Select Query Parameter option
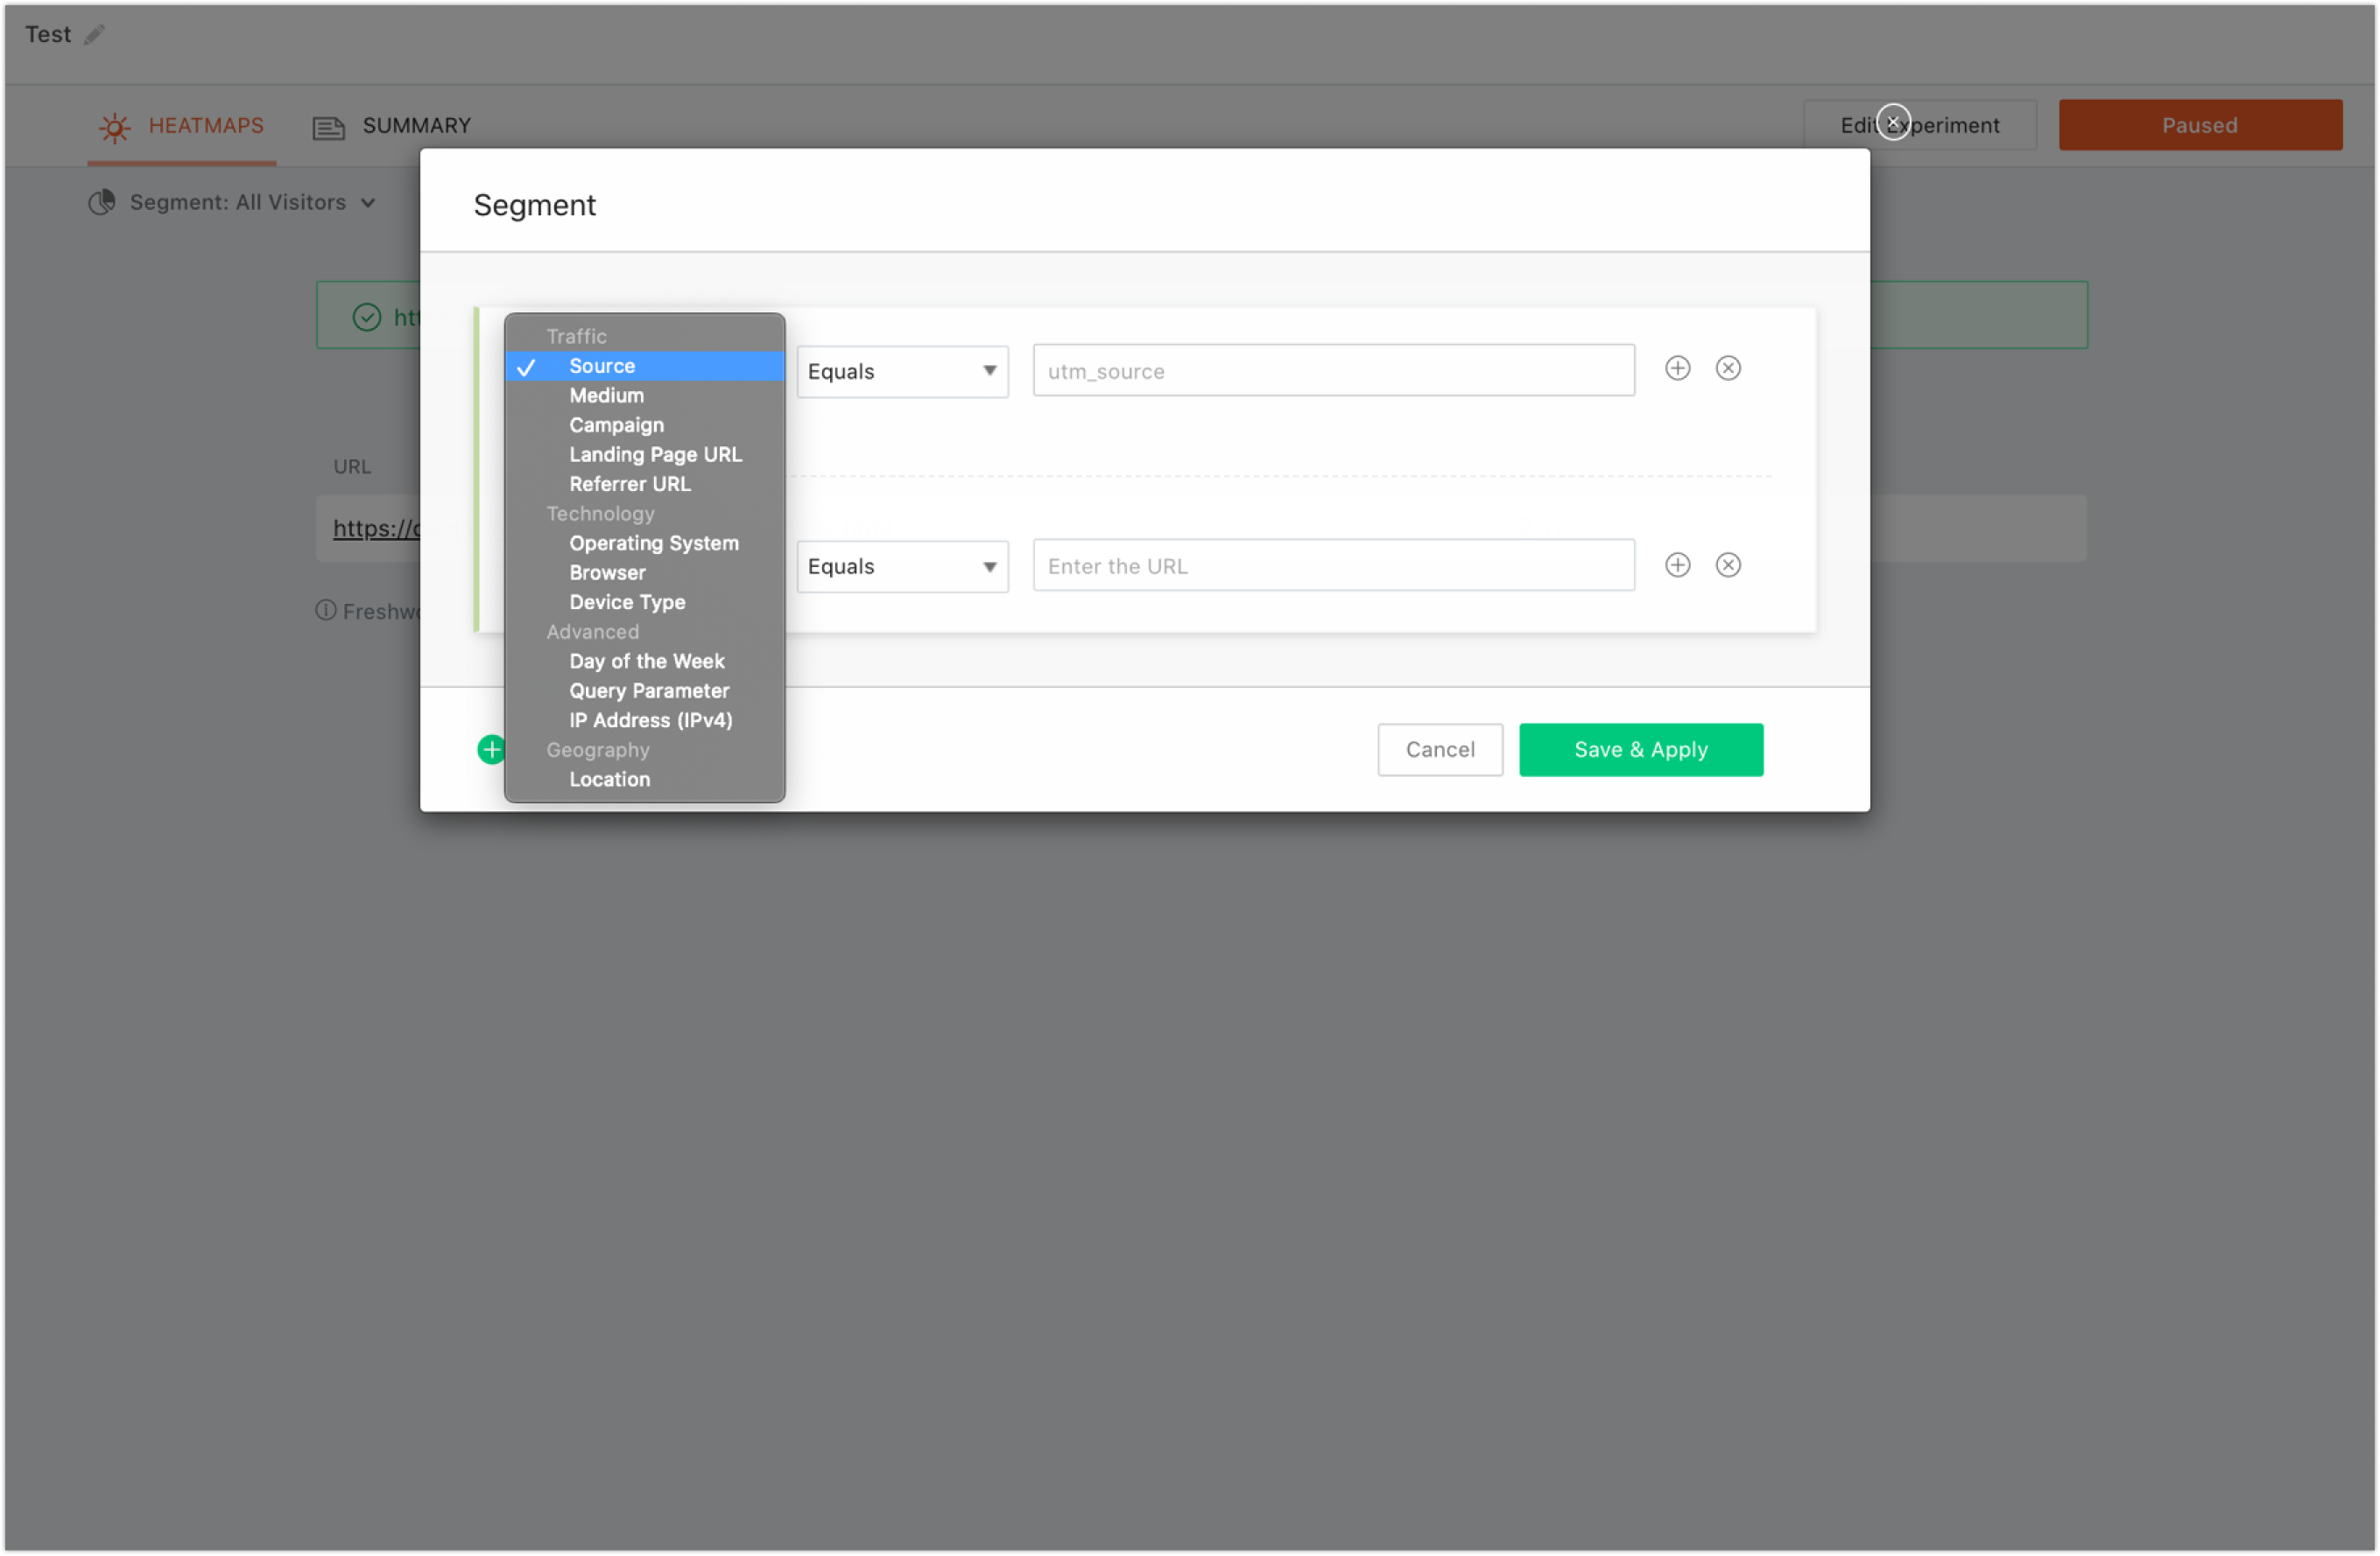This screenshot has height=1556, width=2380. (649, 691)
